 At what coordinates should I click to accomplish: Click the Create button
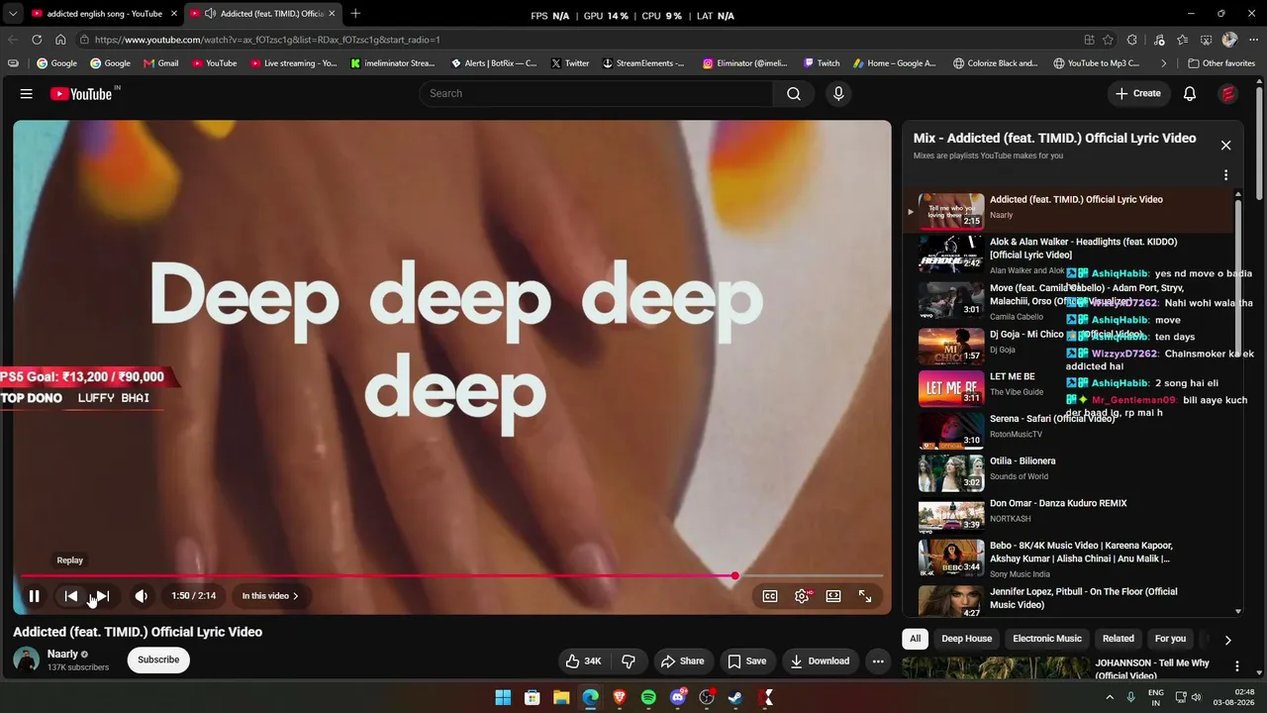click(1138, 94)
